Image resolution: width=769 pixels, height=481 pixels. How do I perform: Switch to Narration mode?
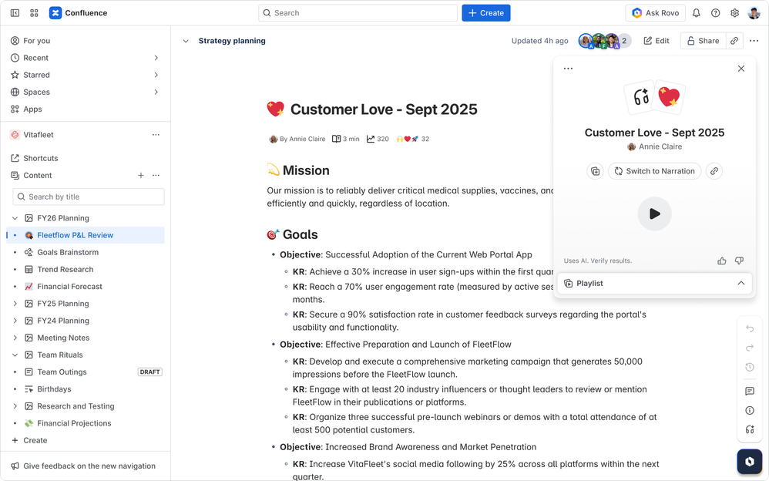click(654, 171)
